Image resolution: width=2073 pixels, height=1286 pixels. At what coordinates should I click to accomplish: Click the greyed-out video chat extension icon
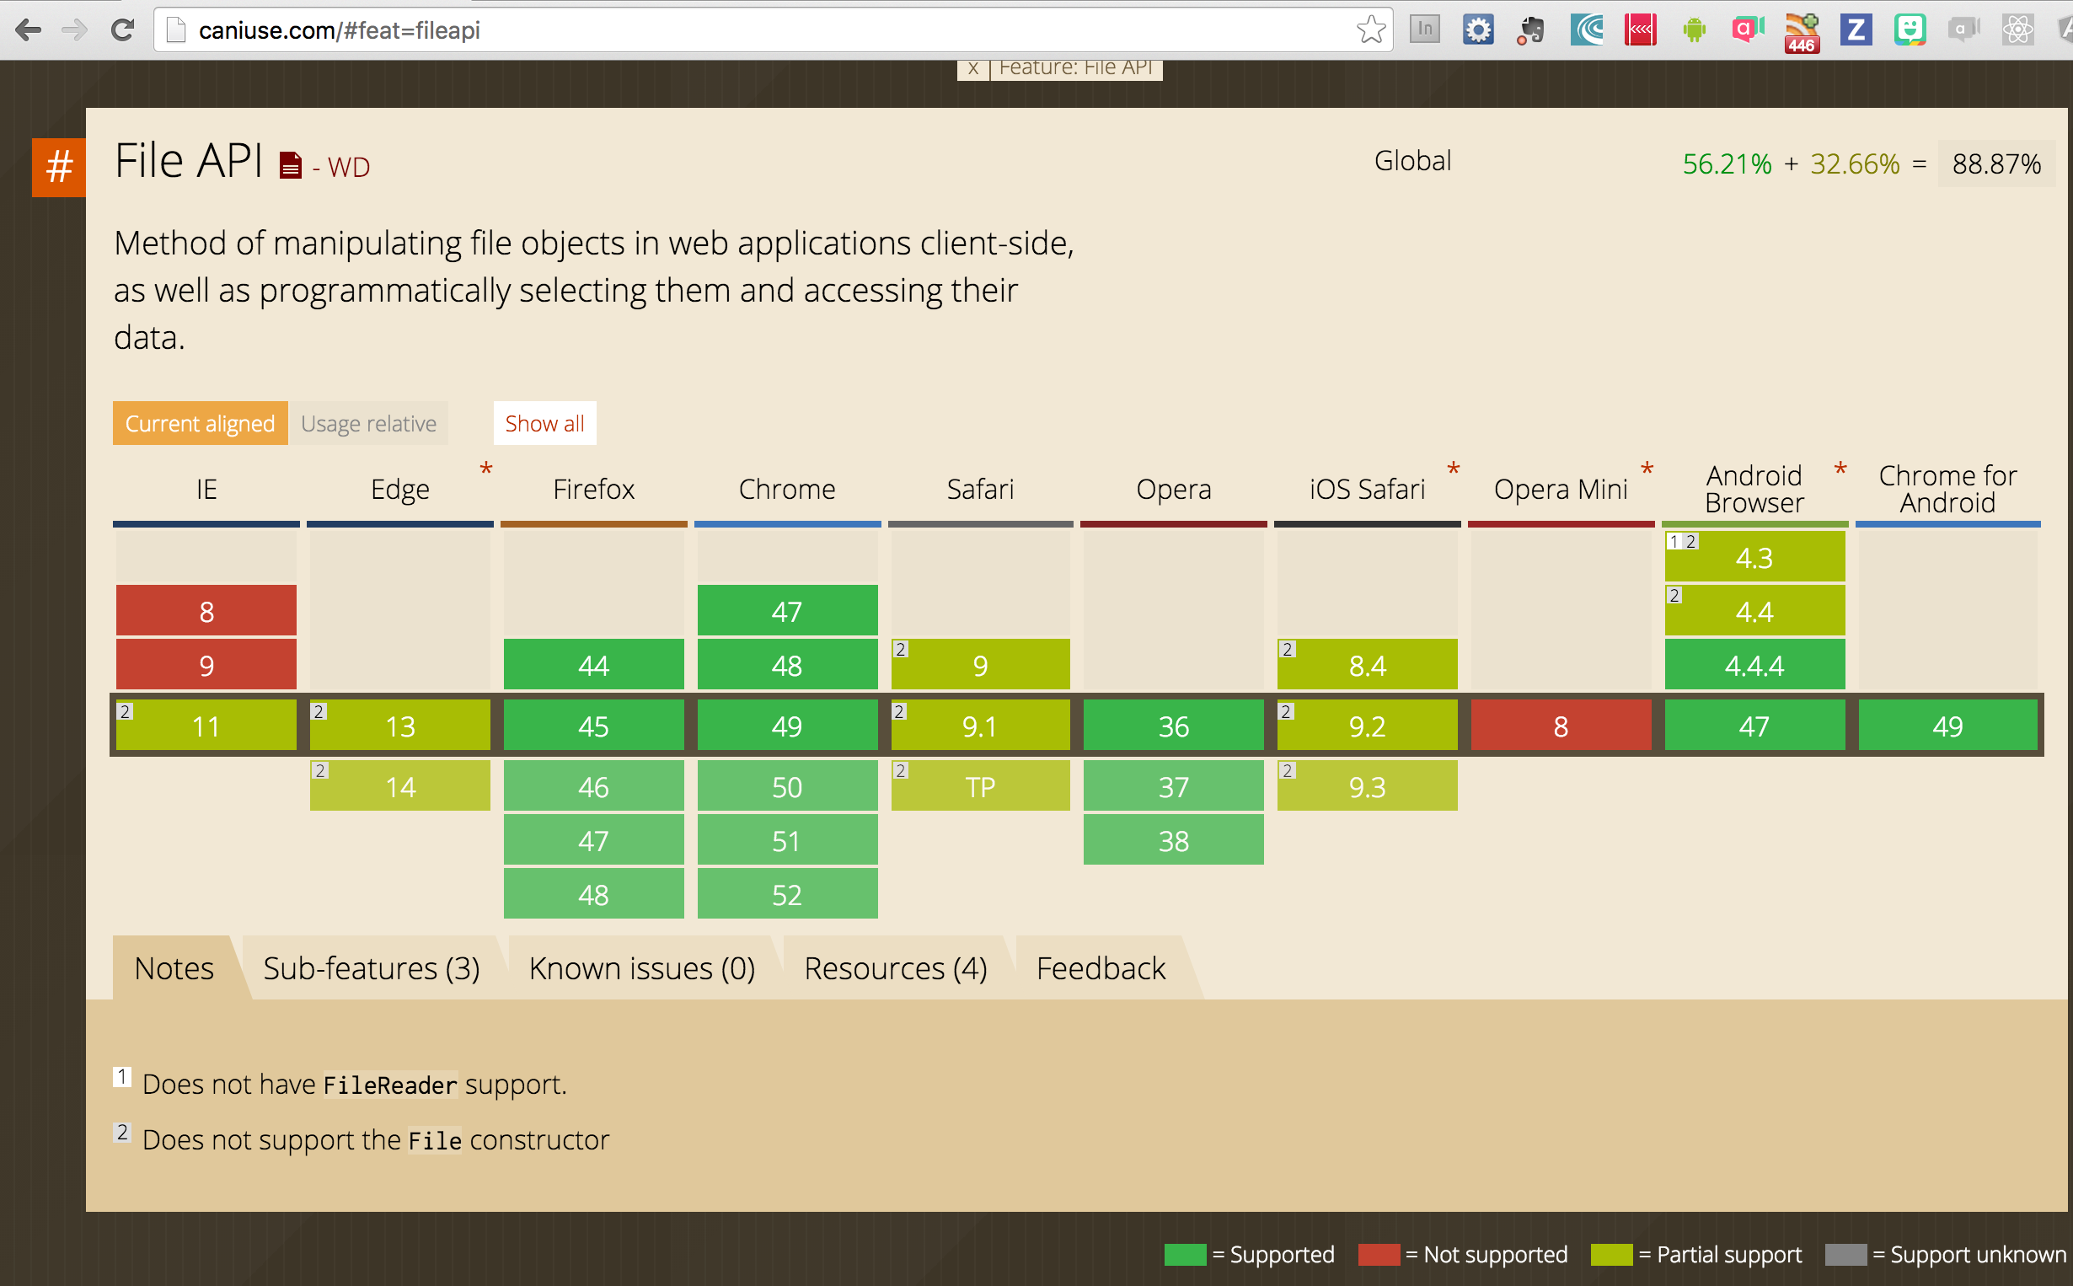[x=1963, y=29]
